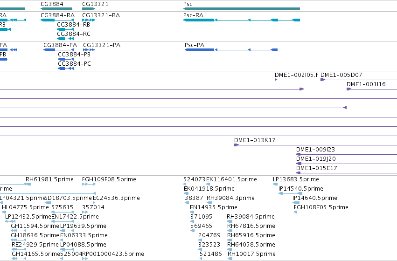The width and height of the screenshot is (397, 261).
Task: Select the IP14640.5prime EST label
Action: (x=315, y=198)
